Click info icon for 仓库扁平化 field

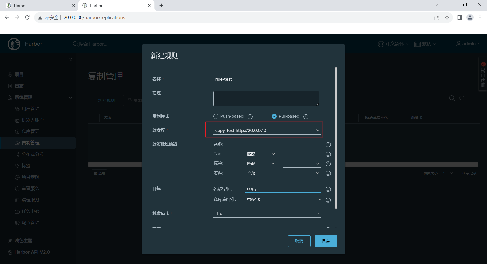[x=328, y=200]
